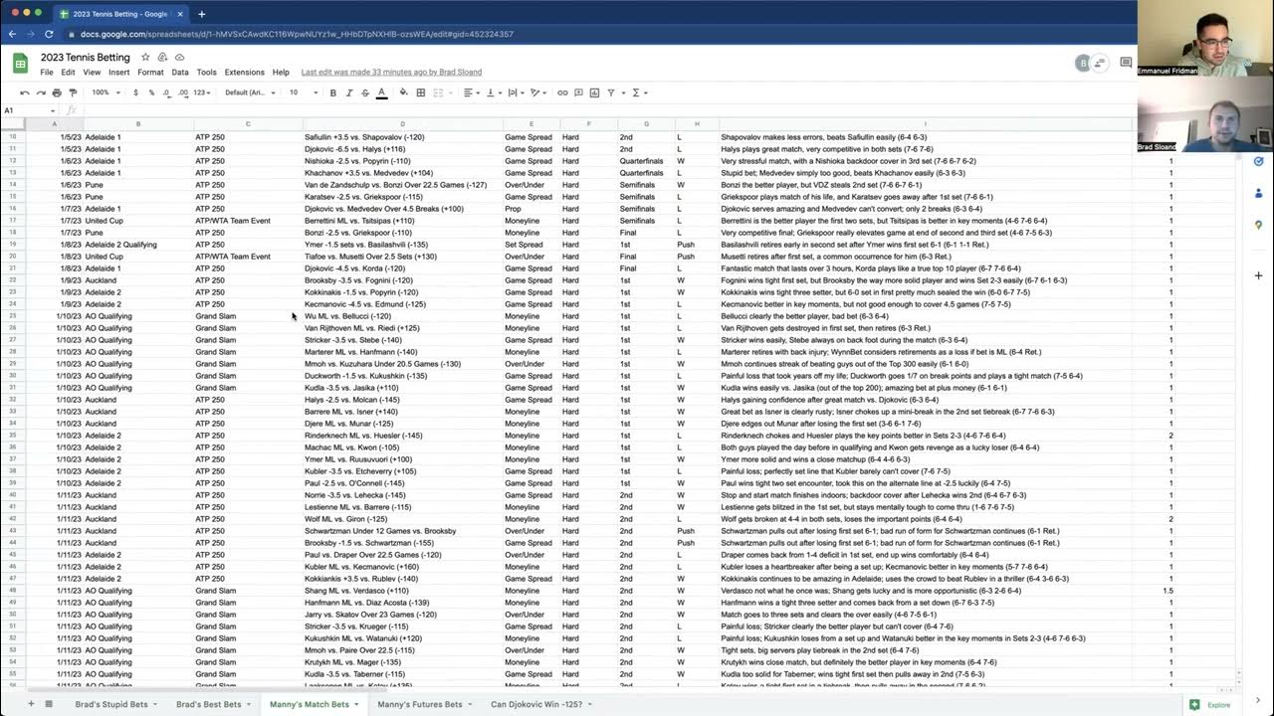Open the fill color picker
This screenshot has width=1274, height=716.
[x=403, y=92]
